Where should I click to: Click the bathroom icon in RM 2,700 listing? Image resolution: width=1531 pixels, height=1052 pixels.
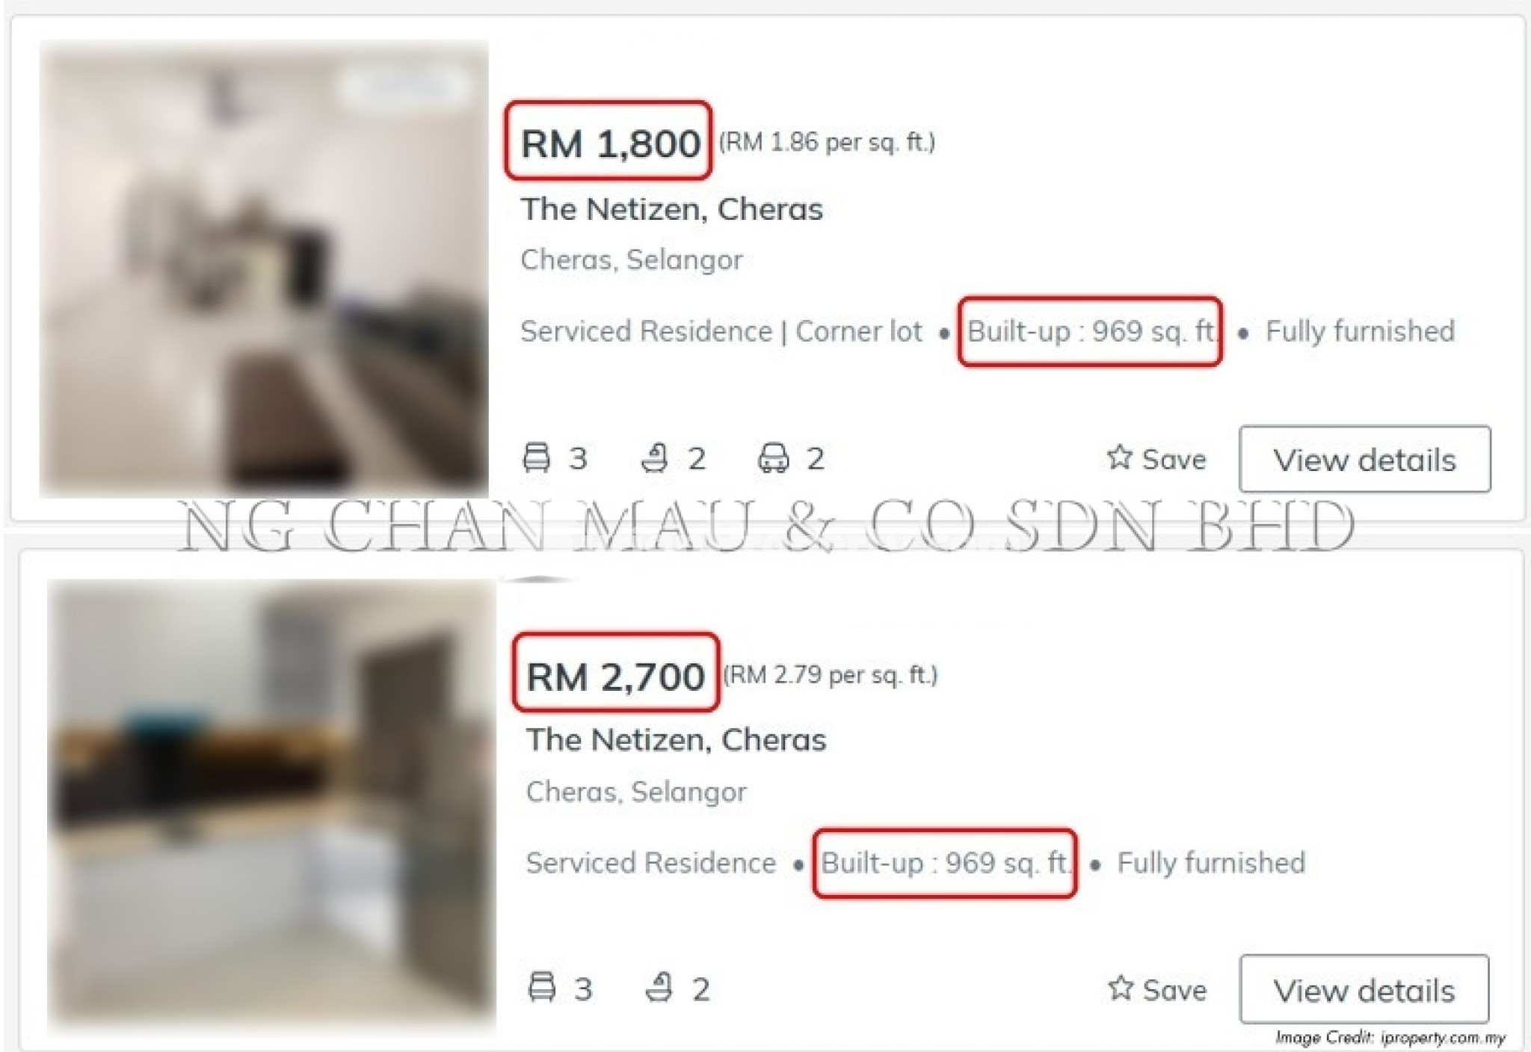pyautogui.click(x=659, y=987)
